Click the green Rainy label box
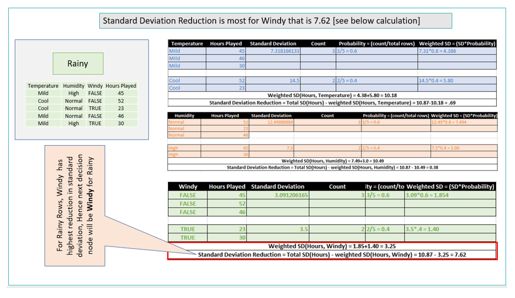 pyautogui.click(x=78, y=64)
